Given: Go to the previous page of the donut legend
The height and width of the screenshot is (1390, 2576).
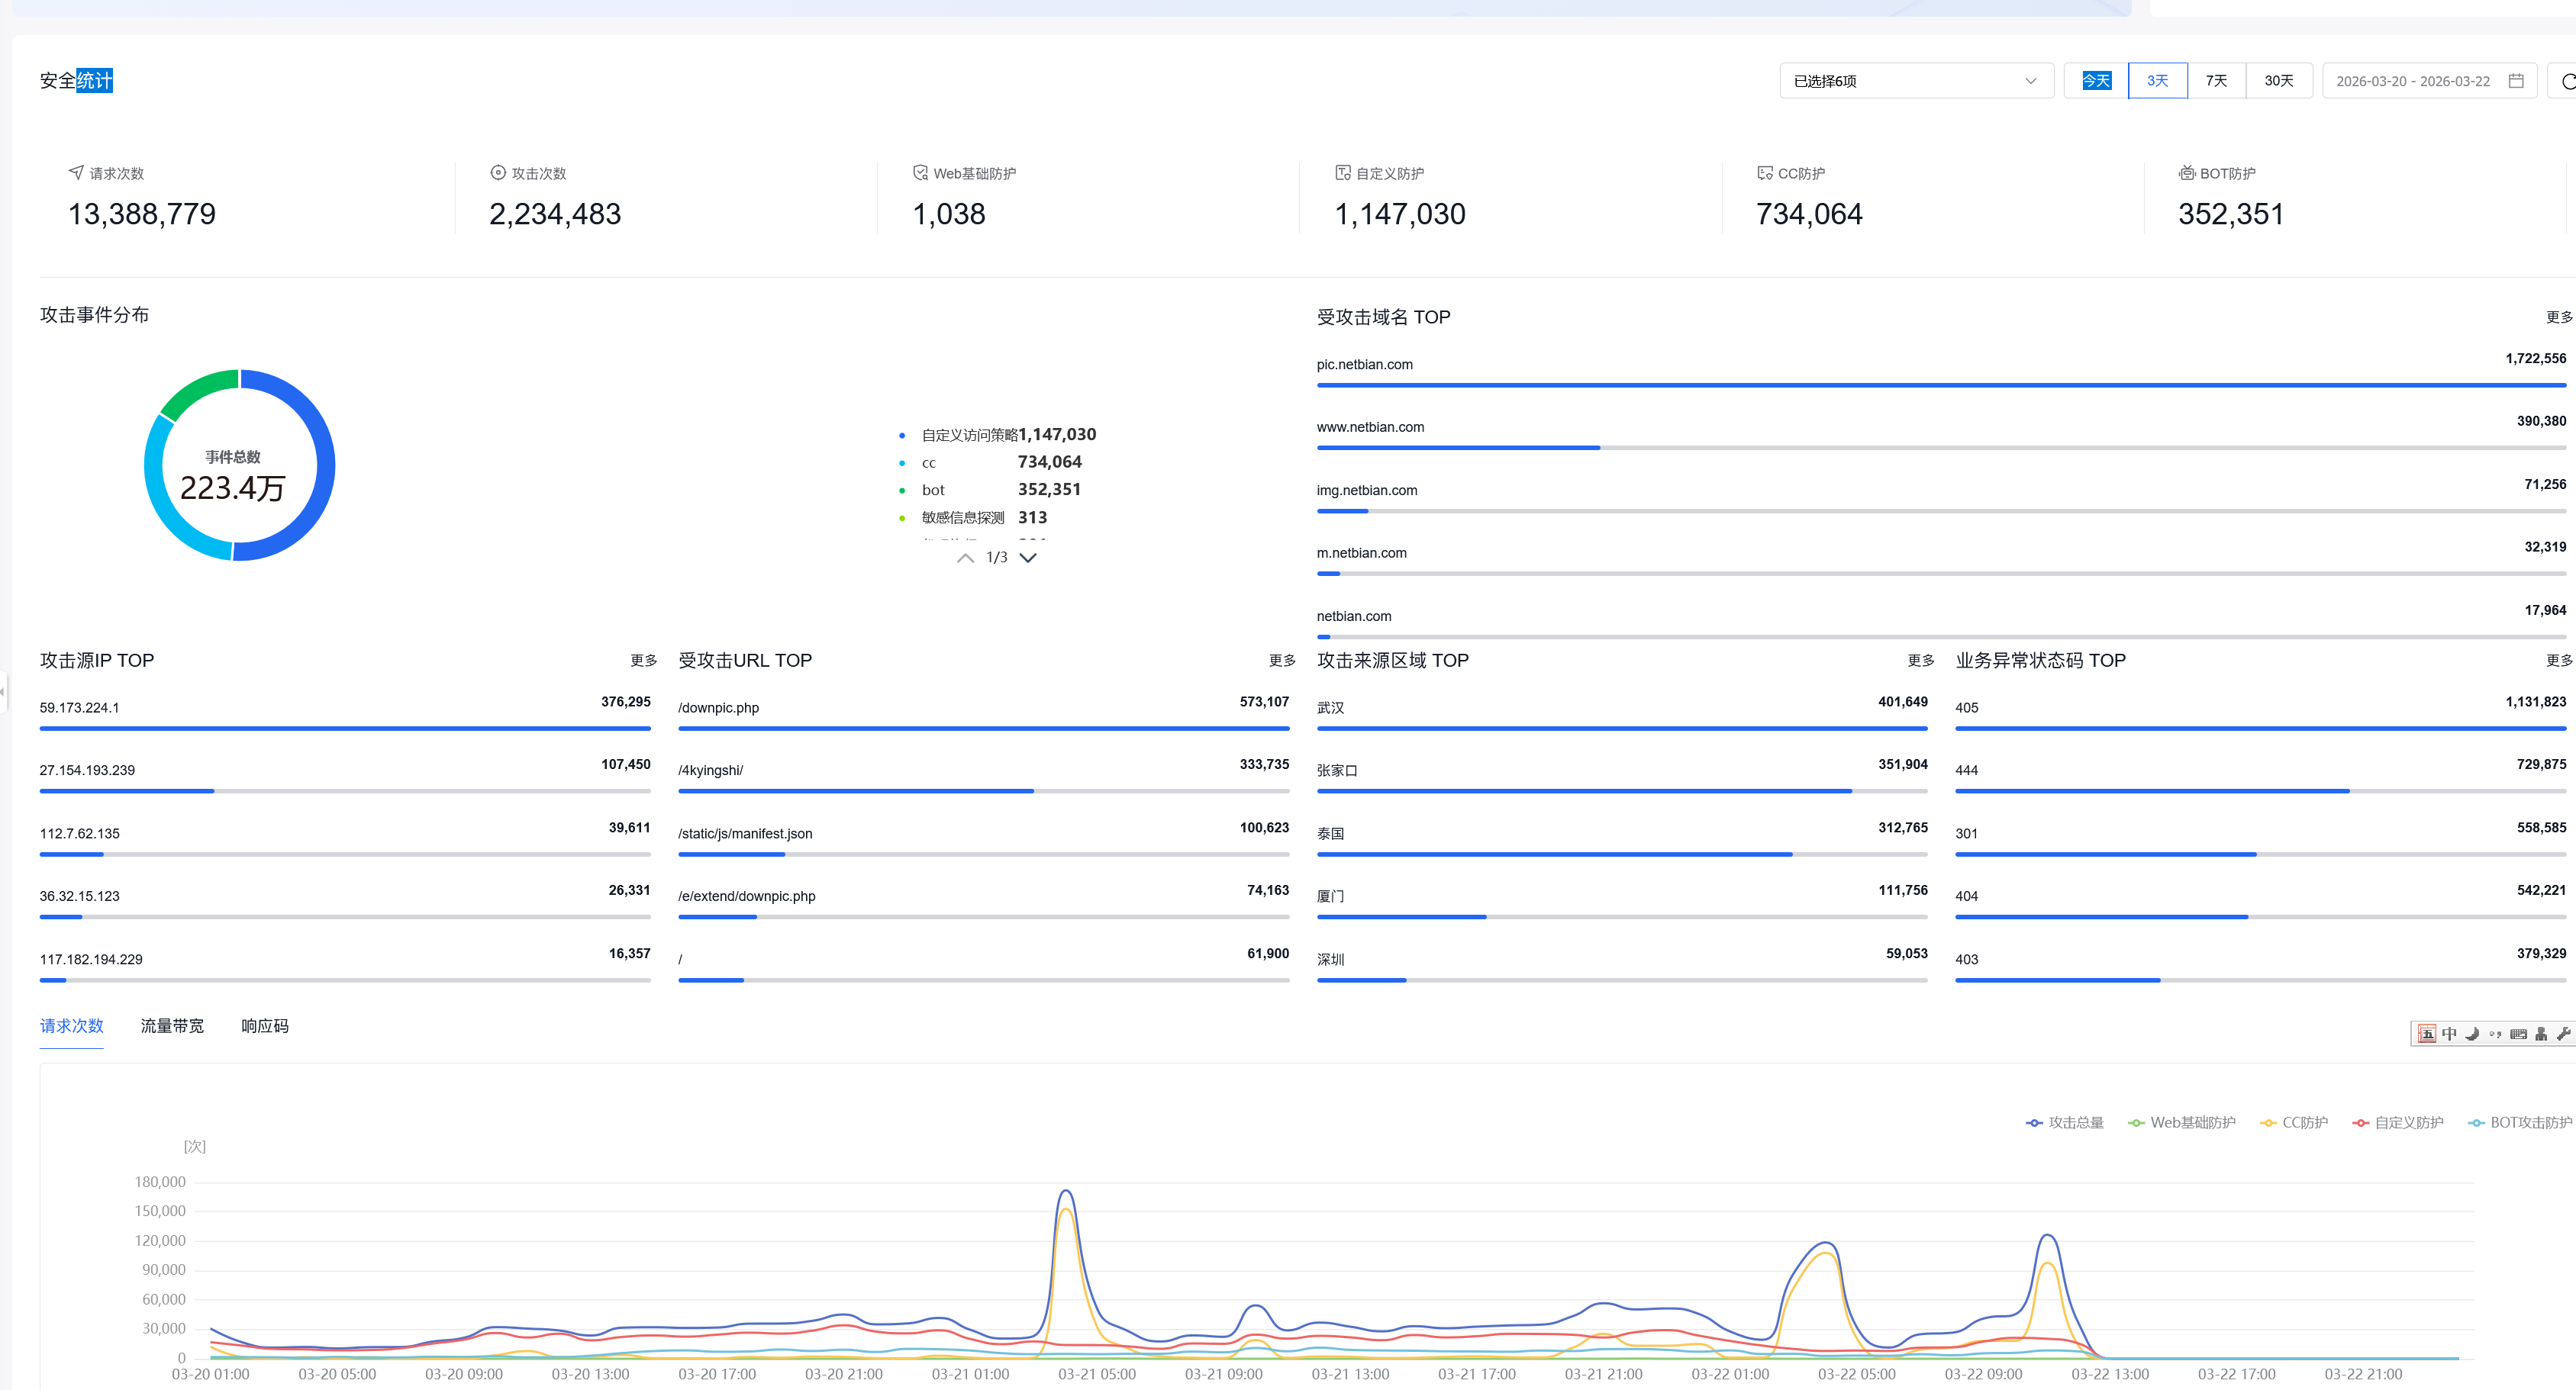Looking at the screenshot, I should [965, 558].
